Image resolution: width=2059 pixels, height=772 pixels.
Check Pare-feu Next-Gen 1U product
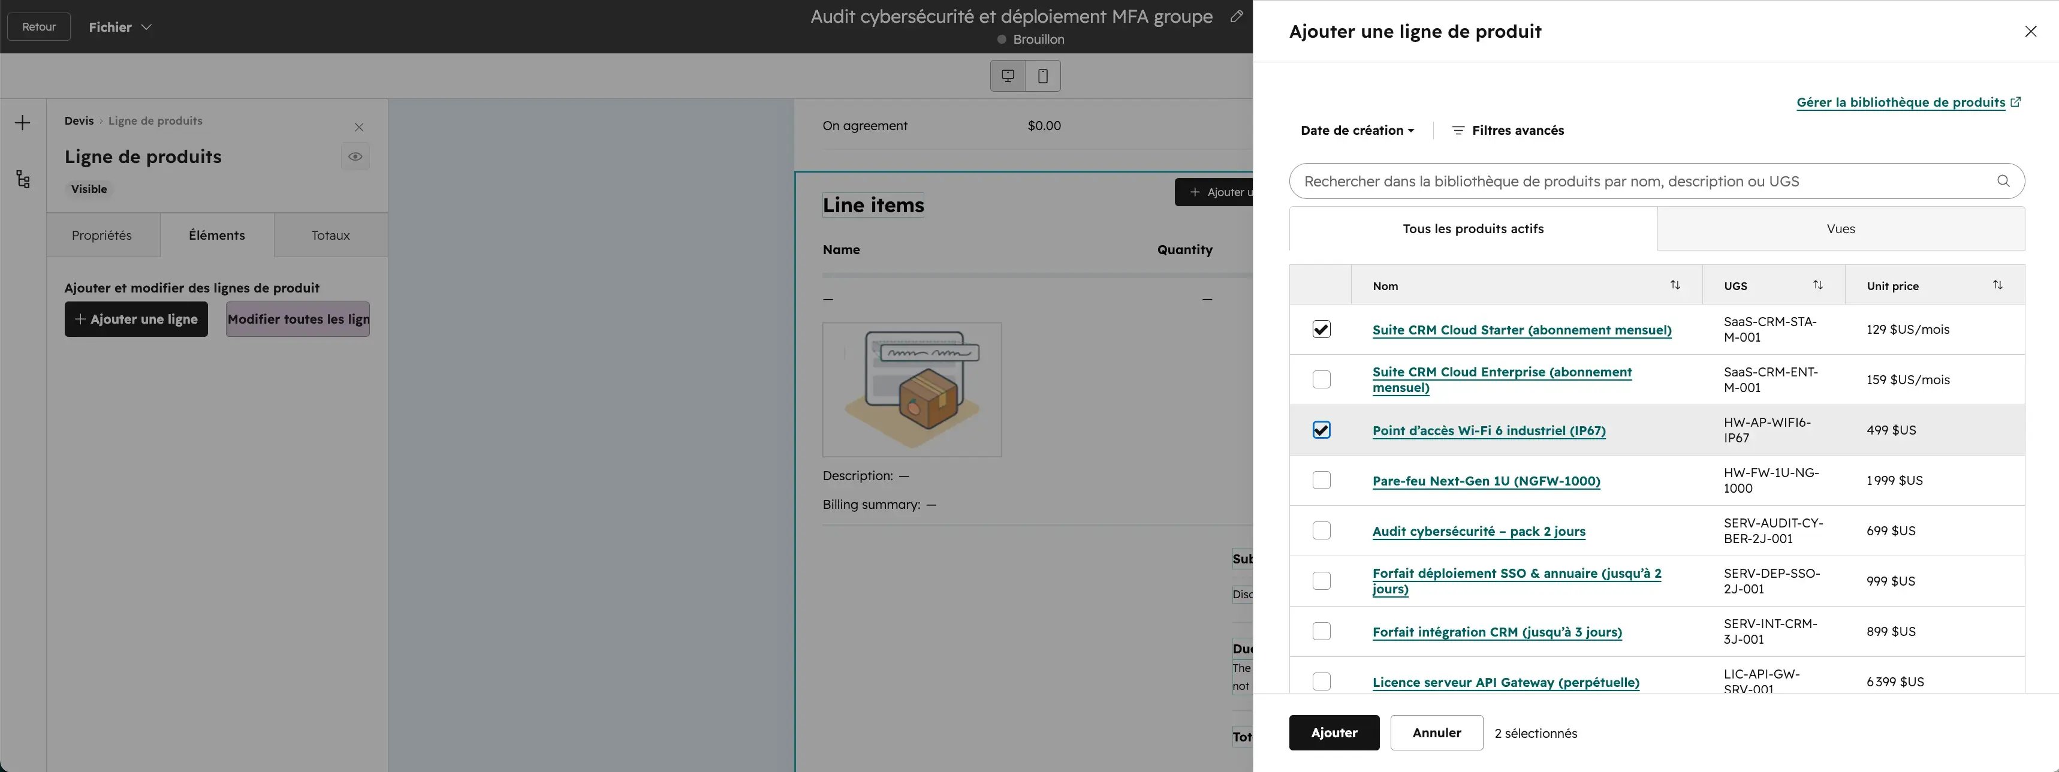(1321, 480)
